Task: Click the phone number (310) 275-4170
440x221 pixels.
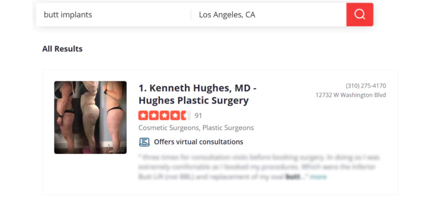Action: pyautogui.click(x=366, y=85)
